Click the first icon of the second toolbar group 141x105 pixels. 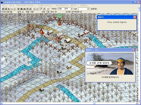19,9
